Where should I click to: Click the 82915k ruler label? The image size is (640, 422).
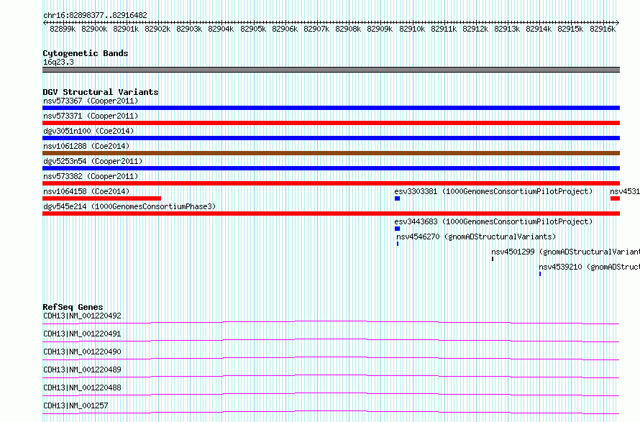[x=570, y=29]
